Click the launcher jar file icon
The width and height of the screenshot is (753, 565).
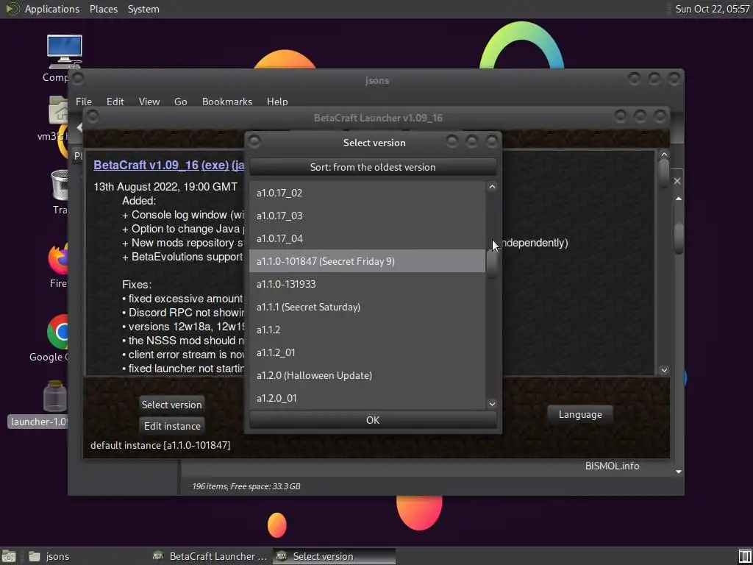point(54,397)
